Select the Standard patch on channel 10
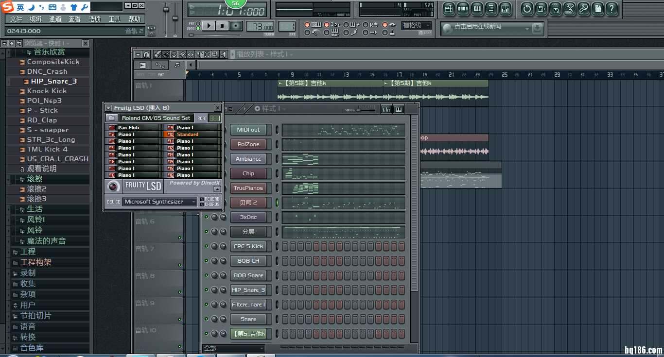Image resolution: width=664 pixels, height=357 pixels. click(x=193, y=135)
